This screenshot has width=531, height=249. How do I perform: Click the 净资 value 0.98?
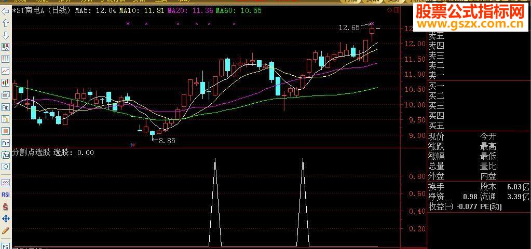pos(470,197)
